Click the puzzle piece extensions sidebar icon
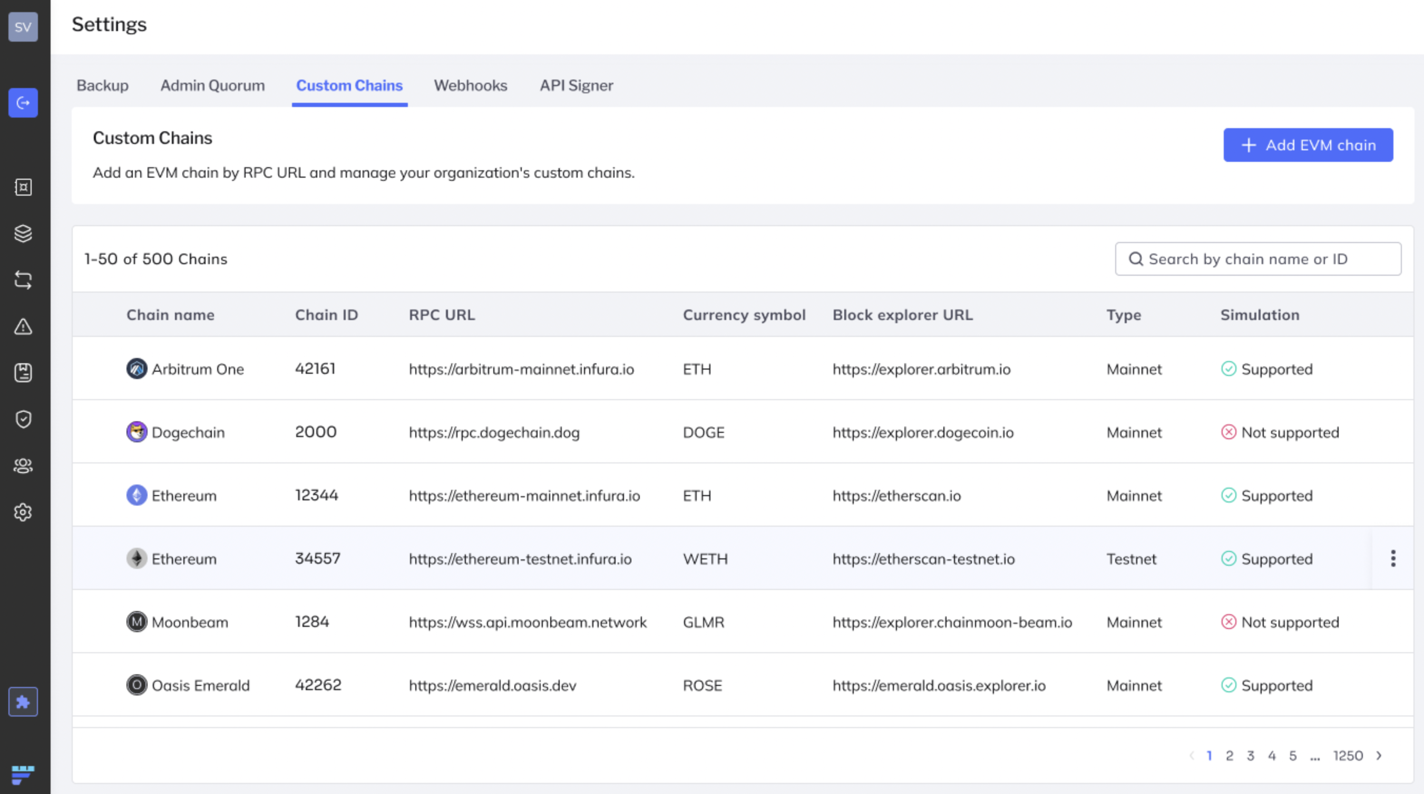Image resolution: width=1424 pixels, height=794 pixels. pyautogui.click(x=23, y=702)
